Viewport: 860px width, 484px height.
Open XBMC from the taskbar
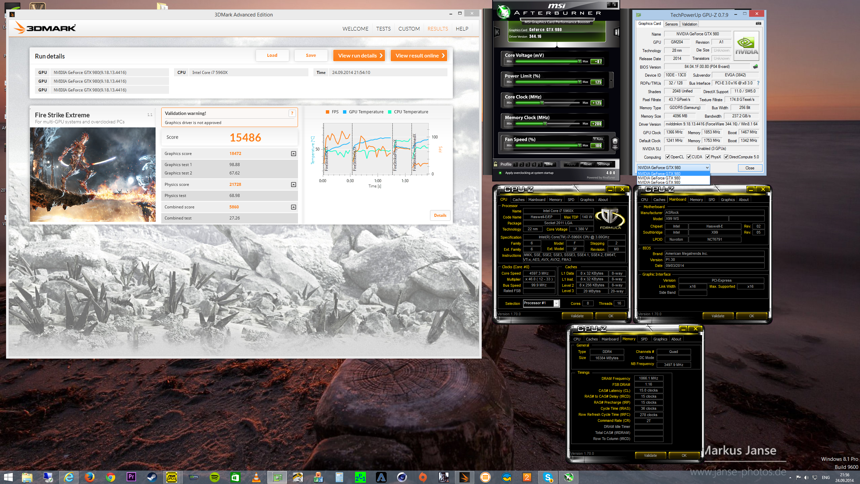(x=194, y=477)
